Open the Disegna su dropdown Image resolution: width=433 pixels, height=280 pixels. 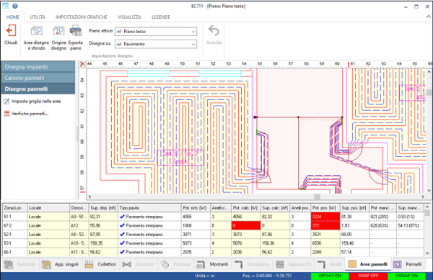(x=156, y=44)
